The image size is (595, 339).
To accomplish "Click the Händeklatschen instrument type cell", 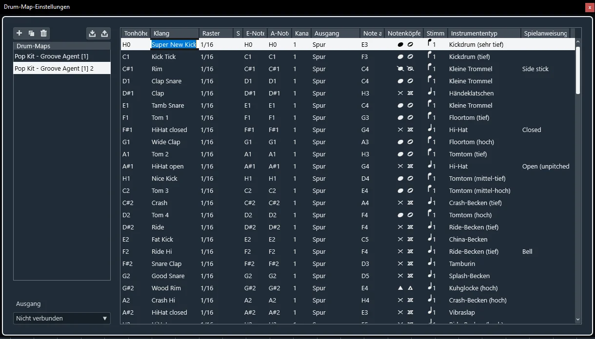I will click(472, 93).
